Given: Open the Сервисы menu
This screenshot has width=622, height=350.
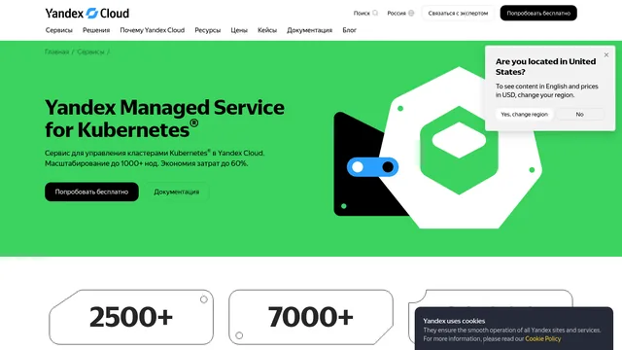Looking at the screenshot, I should pos(58,30).
